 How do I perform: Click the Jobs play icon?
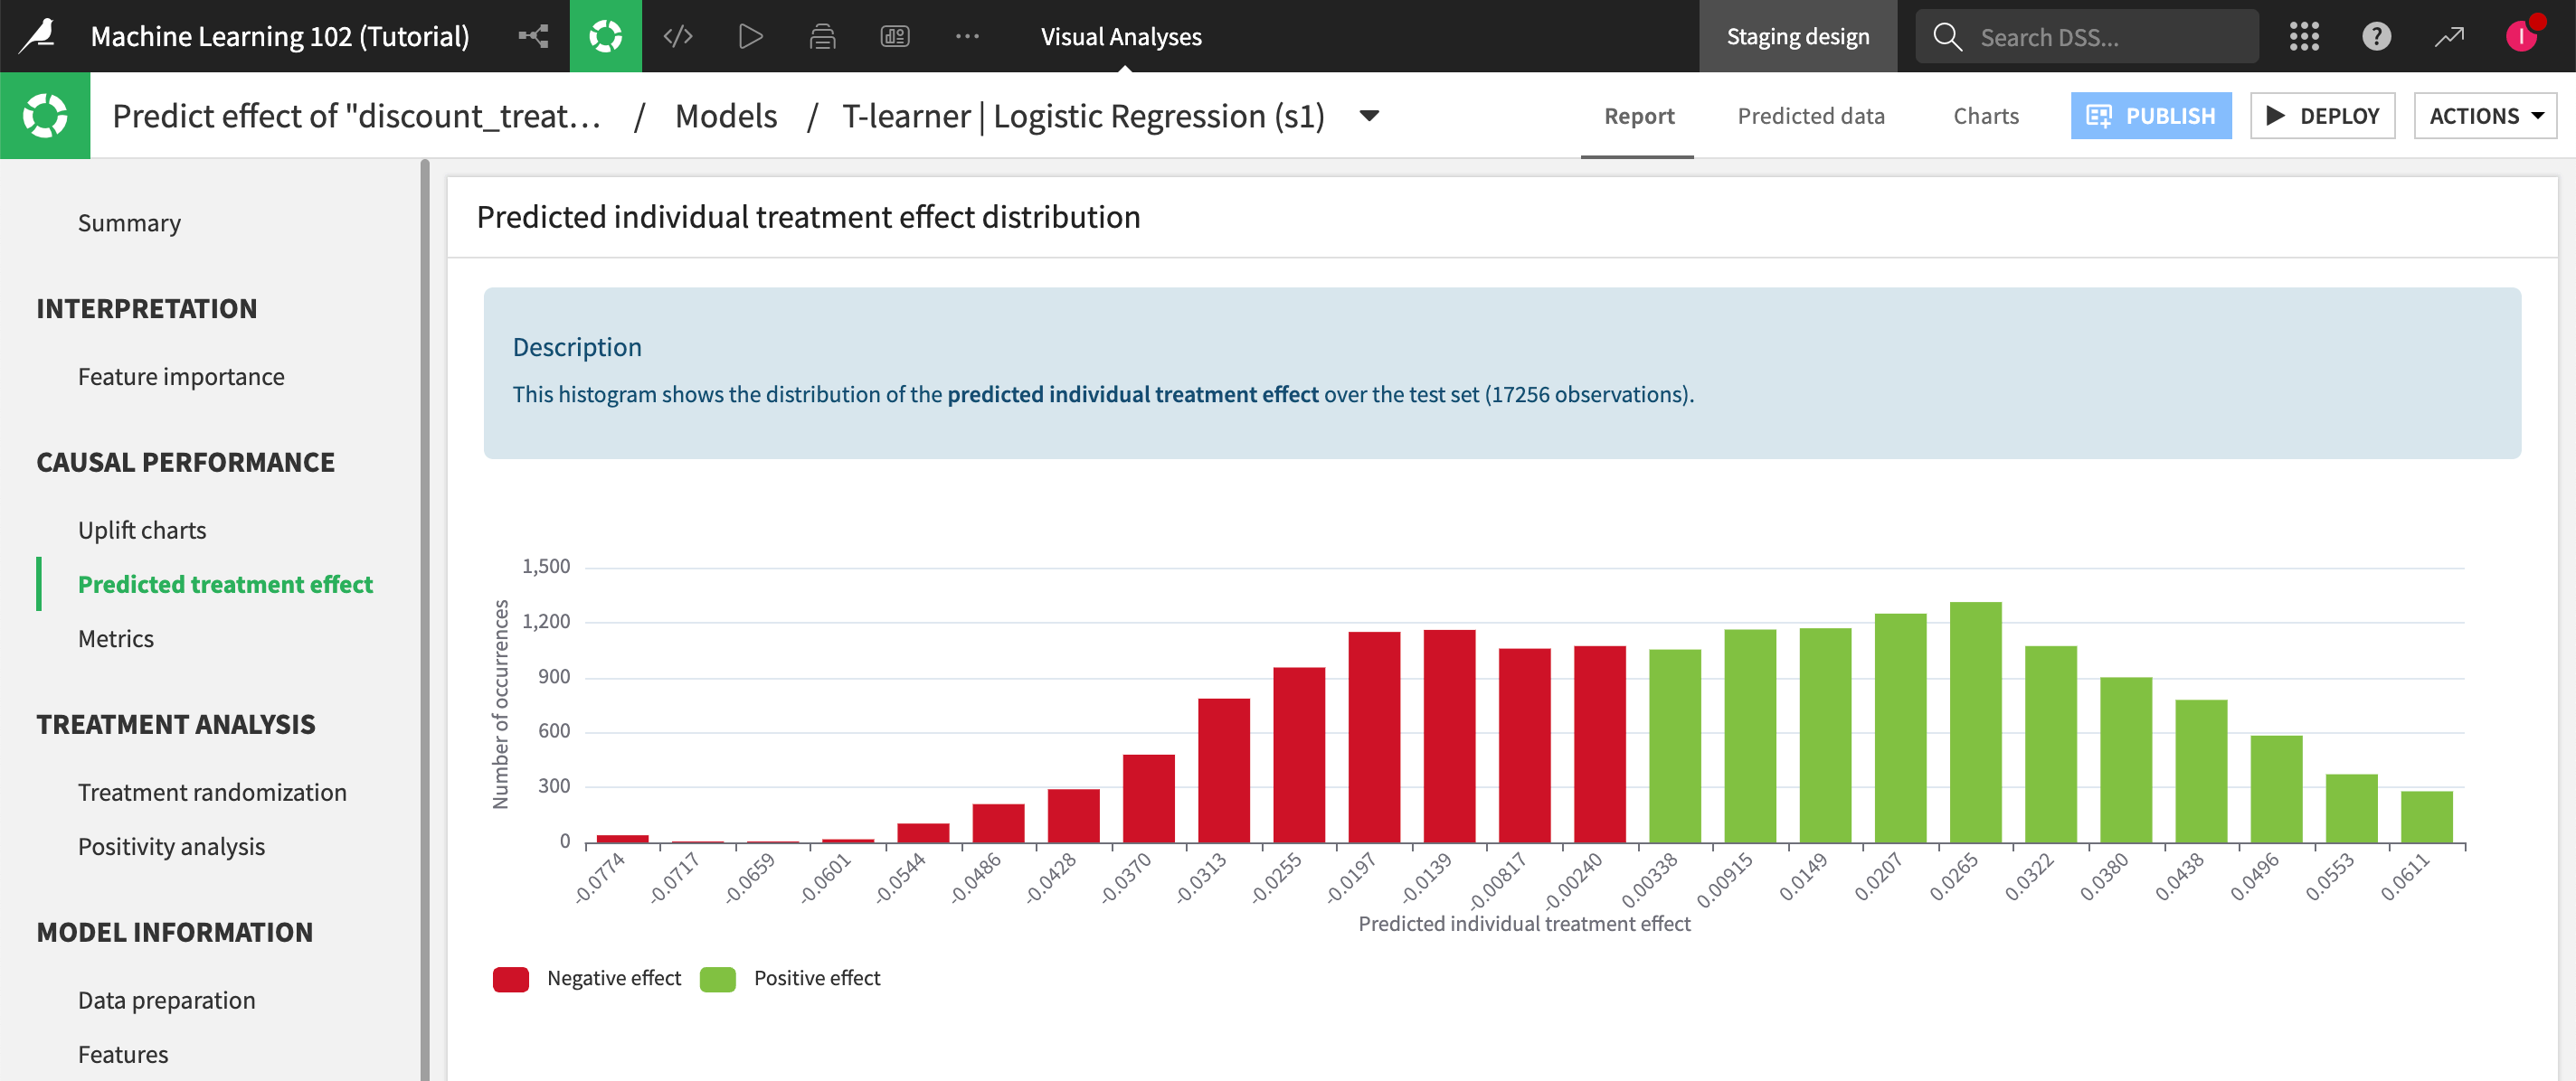749,36
